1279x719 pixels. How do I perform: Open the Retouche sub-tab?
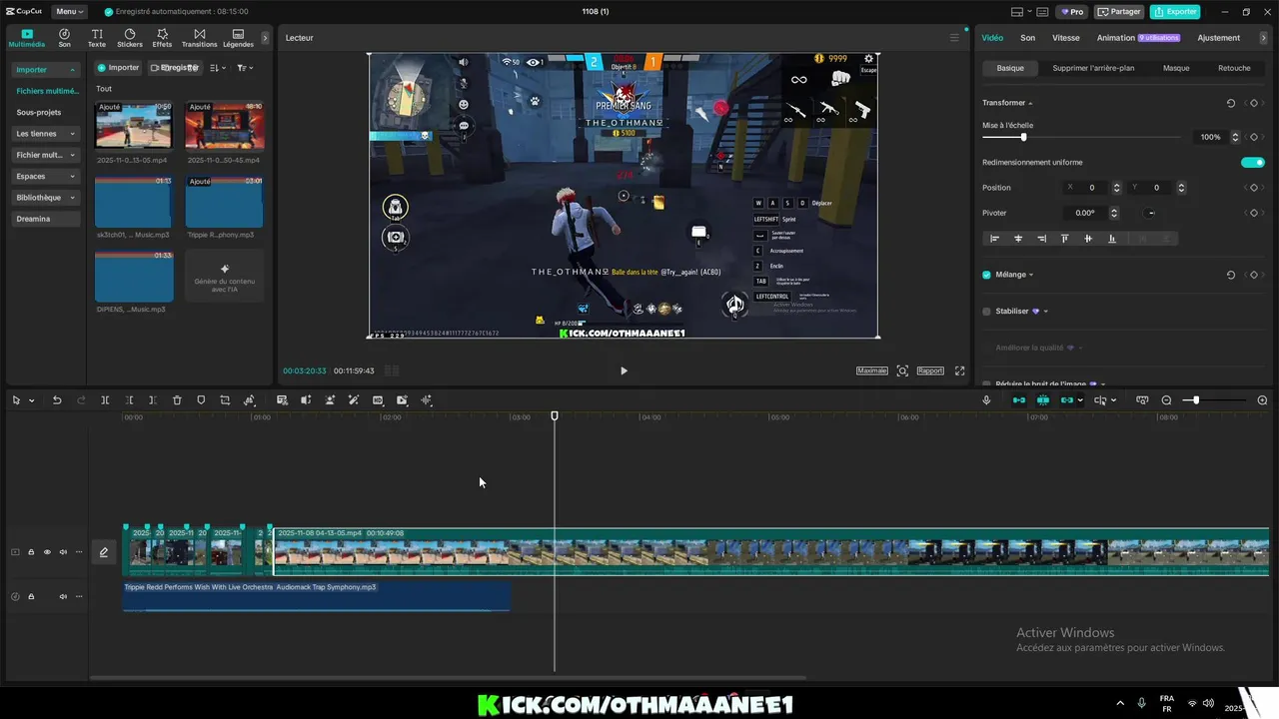[x=1234, y=68]
